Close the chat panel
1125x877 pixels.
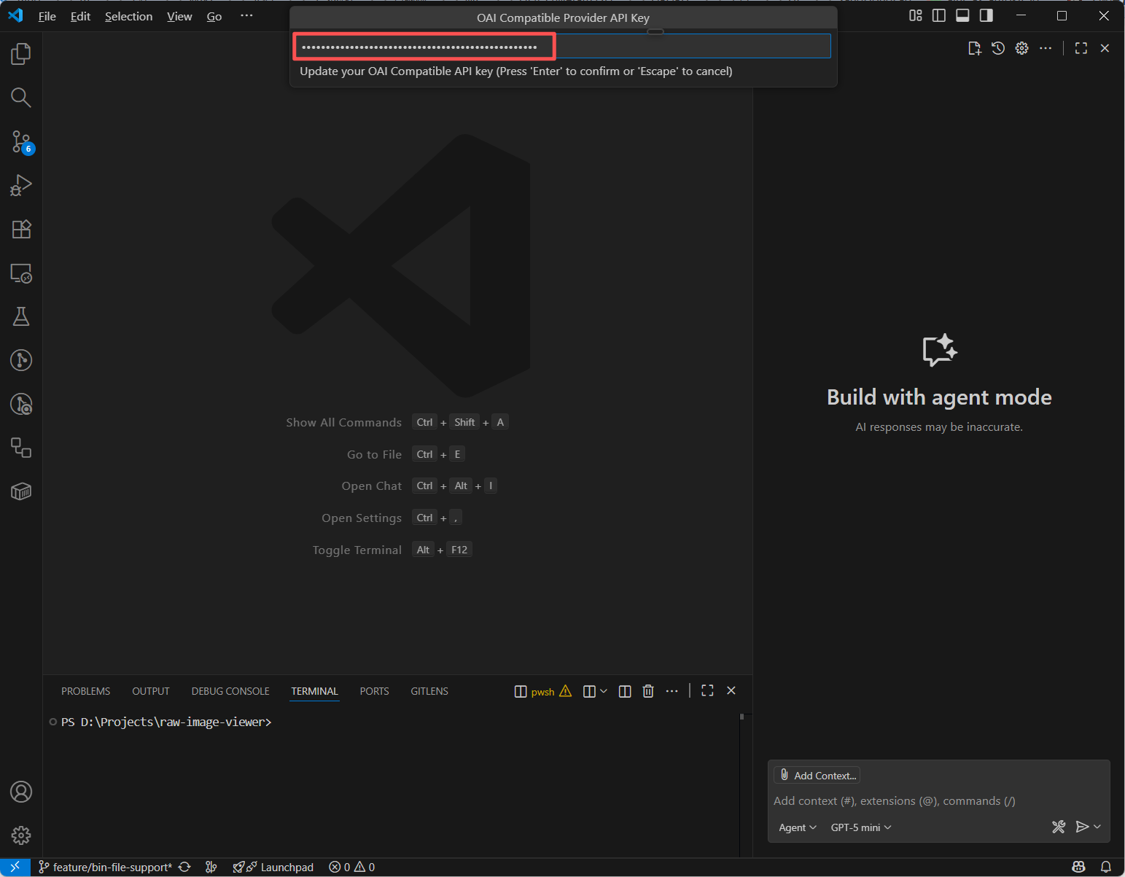pos(1105,48)
